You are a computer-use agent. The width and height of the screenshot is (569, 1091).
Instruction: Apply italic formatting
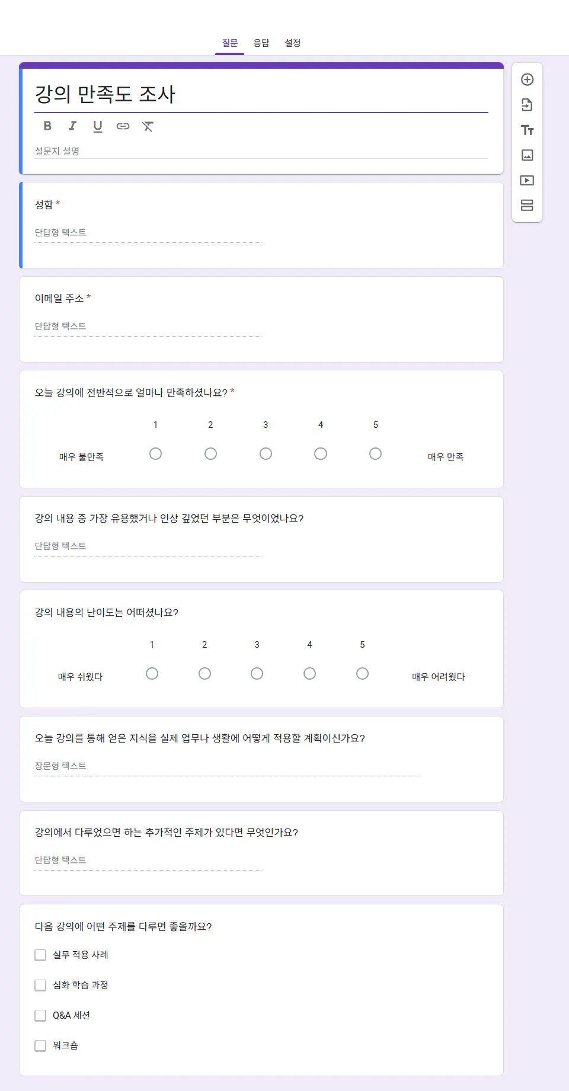click(72, 126)
